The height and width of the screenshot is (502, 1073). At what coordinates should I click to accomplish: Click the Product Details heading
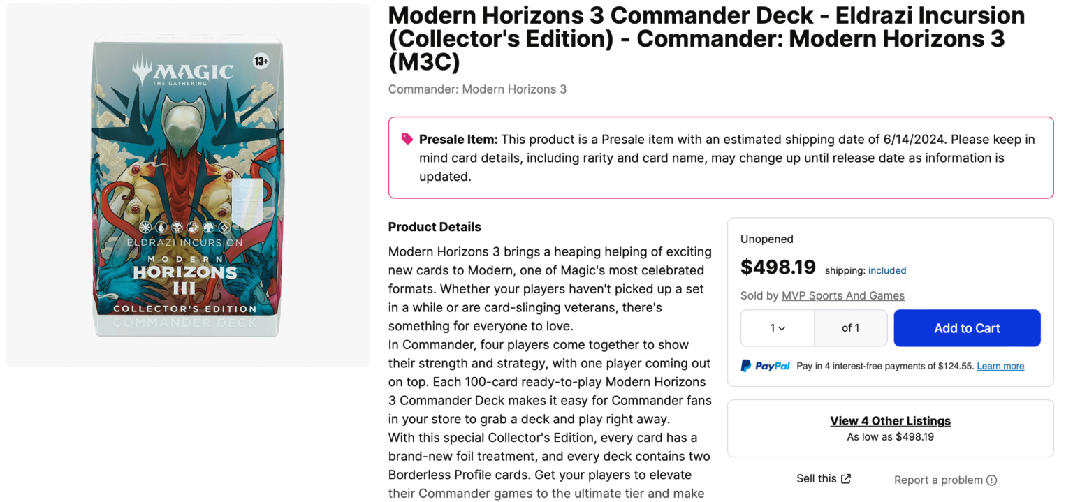[x=435, y=227]
